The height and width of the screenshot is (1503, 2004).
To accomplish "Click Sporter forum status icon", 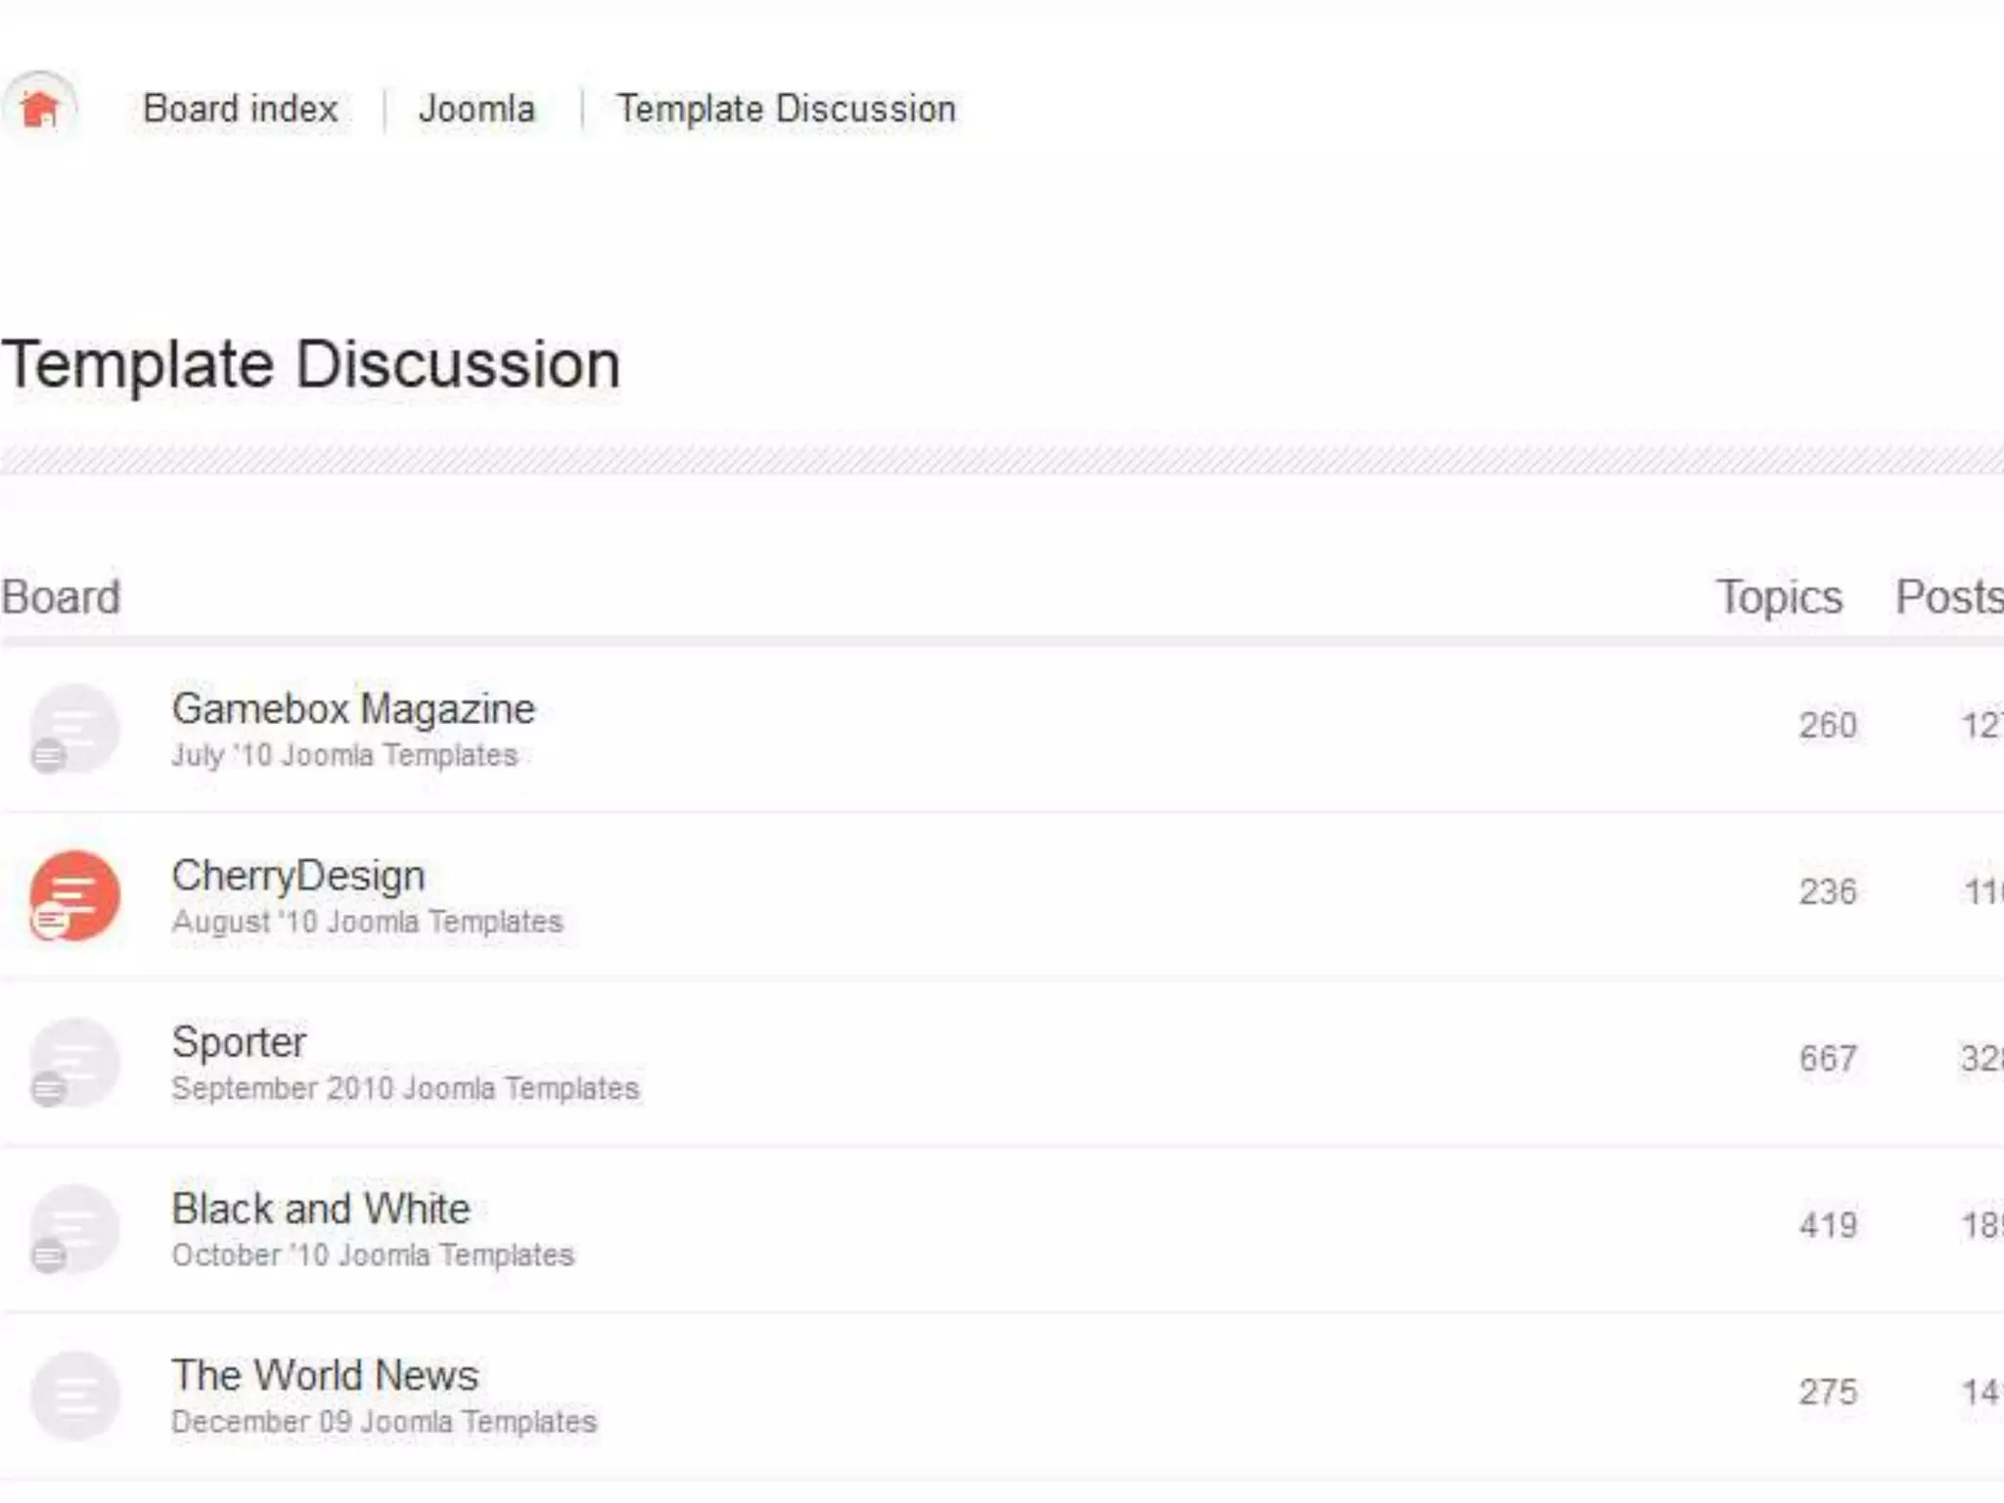I will click(x=74, y=1062).
